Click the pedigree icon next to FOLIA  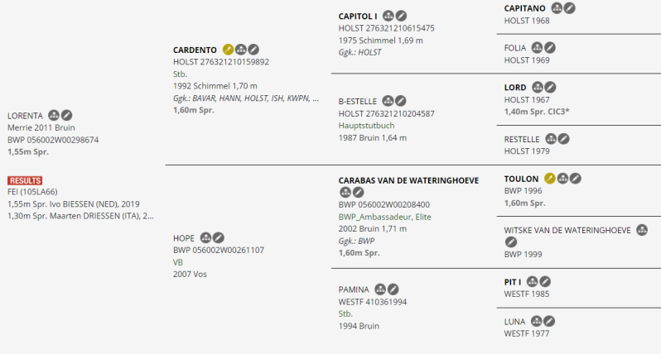point(537,48)
